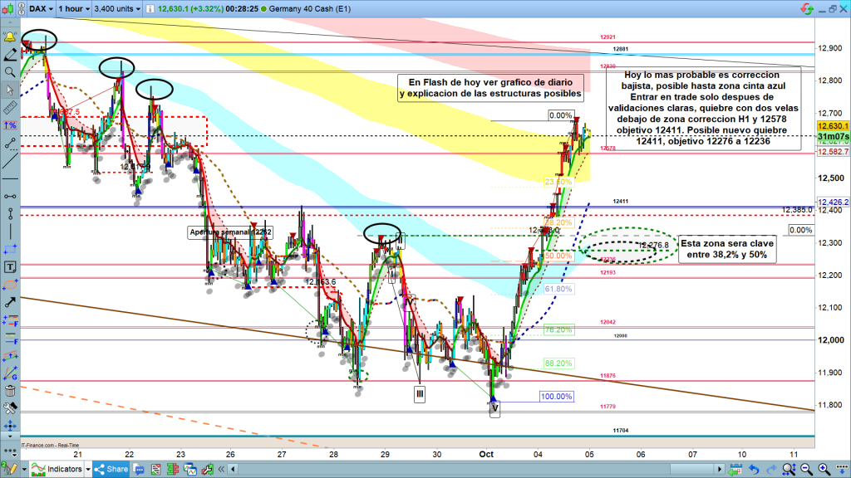Click the trash bin delete tool
The image size is (851, 478).
coord(10,391)
